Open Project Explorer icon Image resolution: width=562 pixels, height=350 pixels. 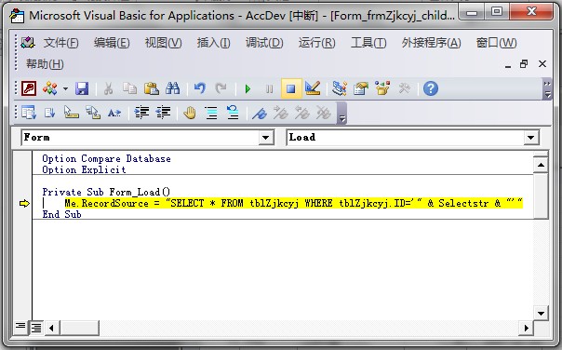(339, 88)
